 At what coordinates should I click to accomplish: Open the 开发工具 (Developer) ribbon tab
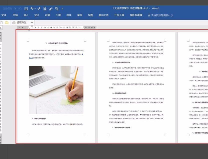click(119, 15)
